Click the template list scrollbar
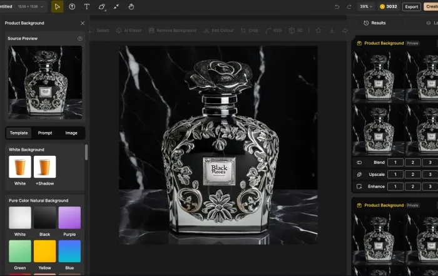 click(86, 152)
